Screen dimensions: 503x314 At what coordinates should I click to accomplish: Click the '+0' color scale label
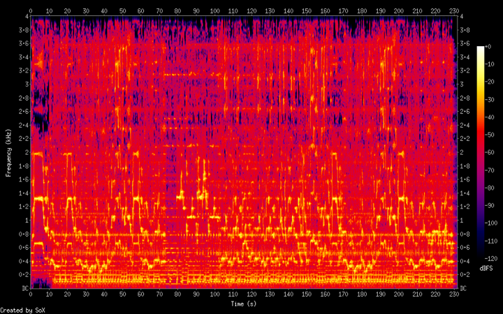[488, 47]
